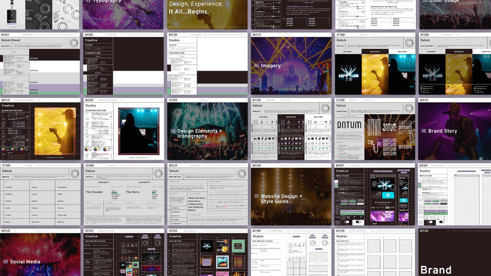Open the Datum brand attributes table page
The image size is (491, 276).
tap(40, 194)
